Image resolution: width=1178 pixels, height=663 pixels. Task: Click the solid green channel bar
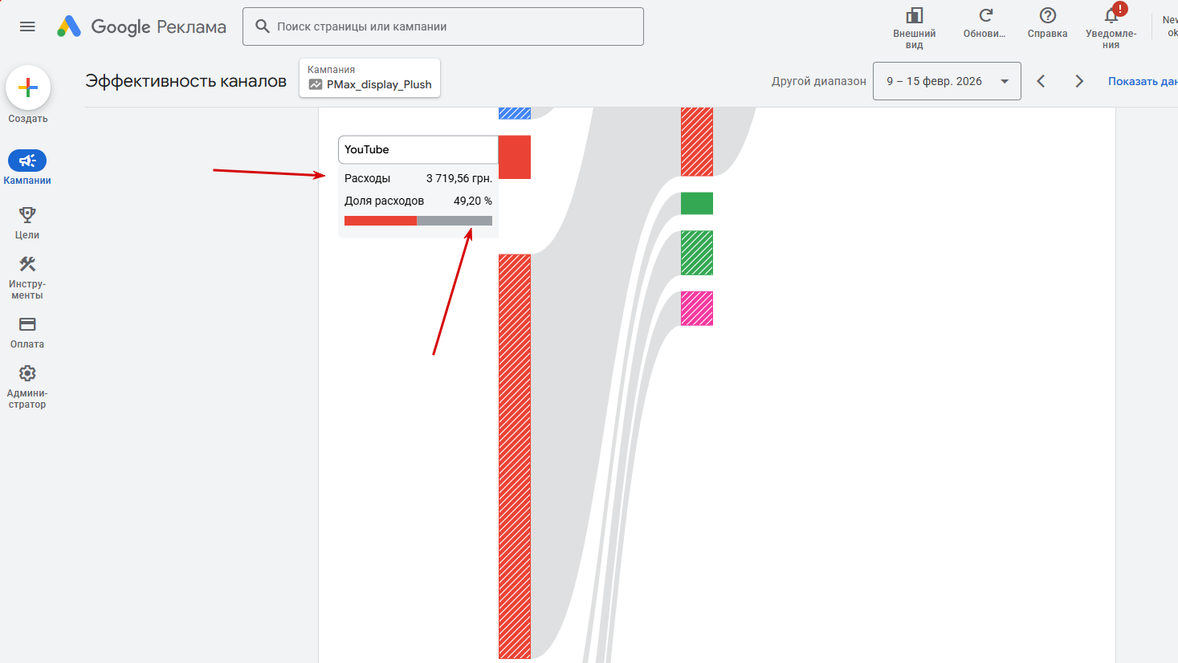(697, 203)
